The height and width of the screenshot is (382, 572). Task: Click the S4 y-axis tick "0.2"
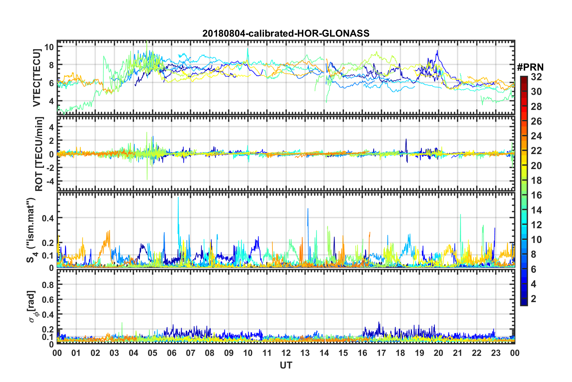pyautogui.click(x=48, y=243)
